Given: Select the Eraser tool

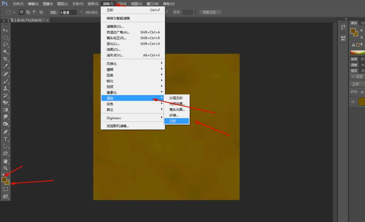Looking at the screenshot, I should [x=5, y=102].
